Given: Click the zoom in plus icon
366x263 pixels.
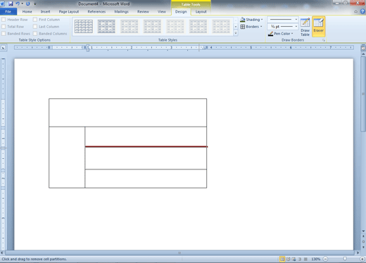Looking at the screenshot, I should pos(362,259).
